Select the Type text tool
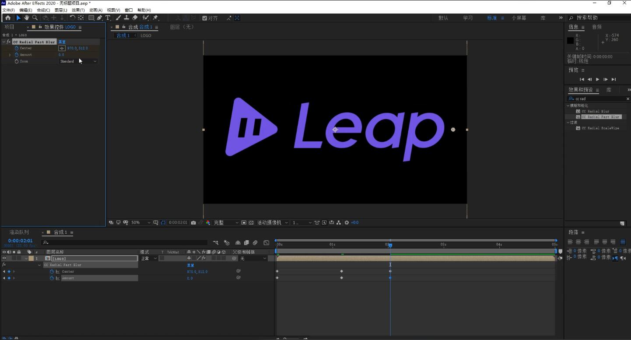 point(108,18)
